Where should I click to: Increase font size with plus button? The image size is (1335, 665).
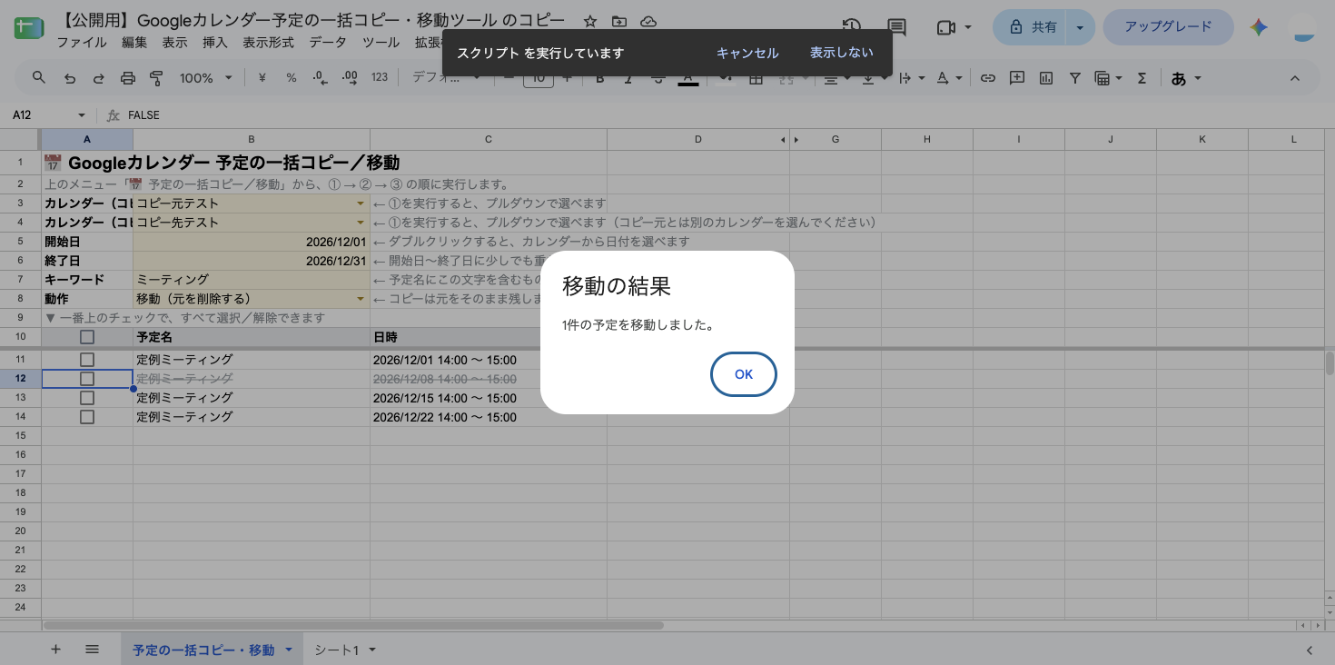pyautogui.click(x=568, y=78)
